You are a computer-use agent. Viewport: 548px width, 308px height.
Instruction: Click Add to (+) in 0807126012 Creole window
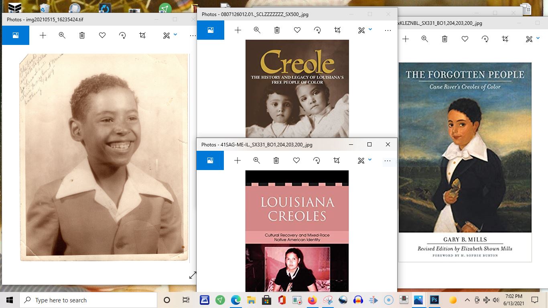click(x=238, y=30)
